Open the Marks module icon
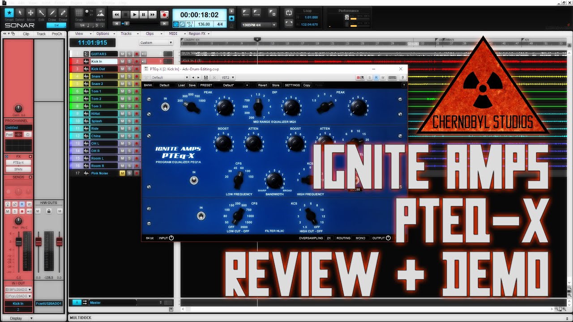This screenshot has height=322, width=573. click(x=100, y=13)
